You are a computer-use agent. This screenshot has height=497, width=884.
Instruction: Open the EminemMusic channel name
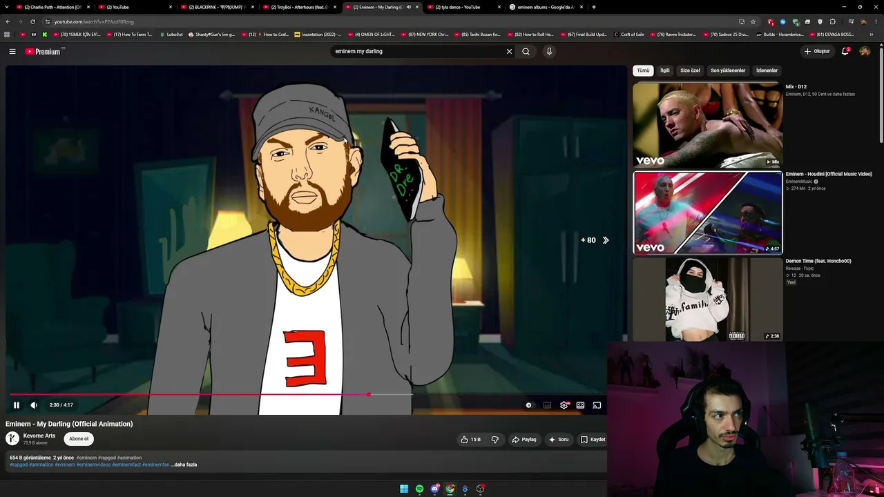(798, 182)
